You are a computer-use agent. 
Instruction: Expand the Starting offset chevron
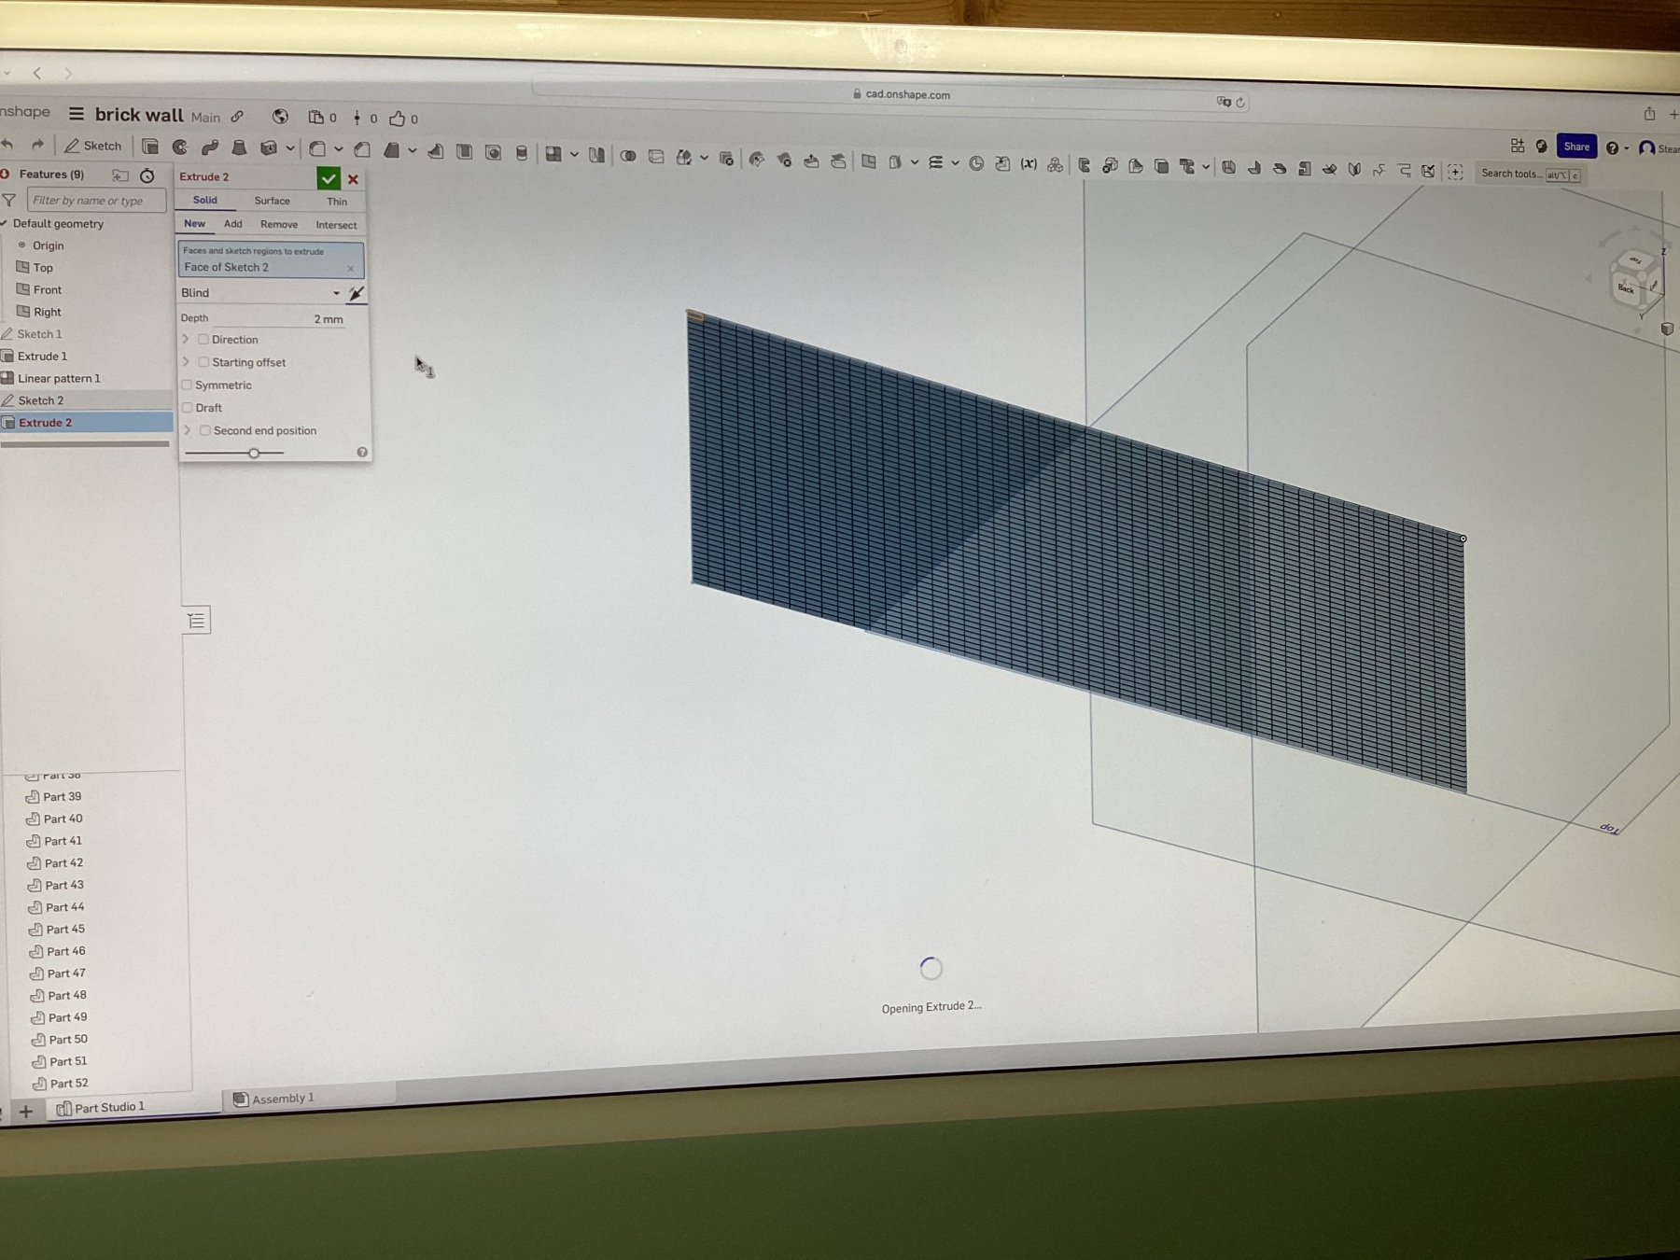point(187,361)
